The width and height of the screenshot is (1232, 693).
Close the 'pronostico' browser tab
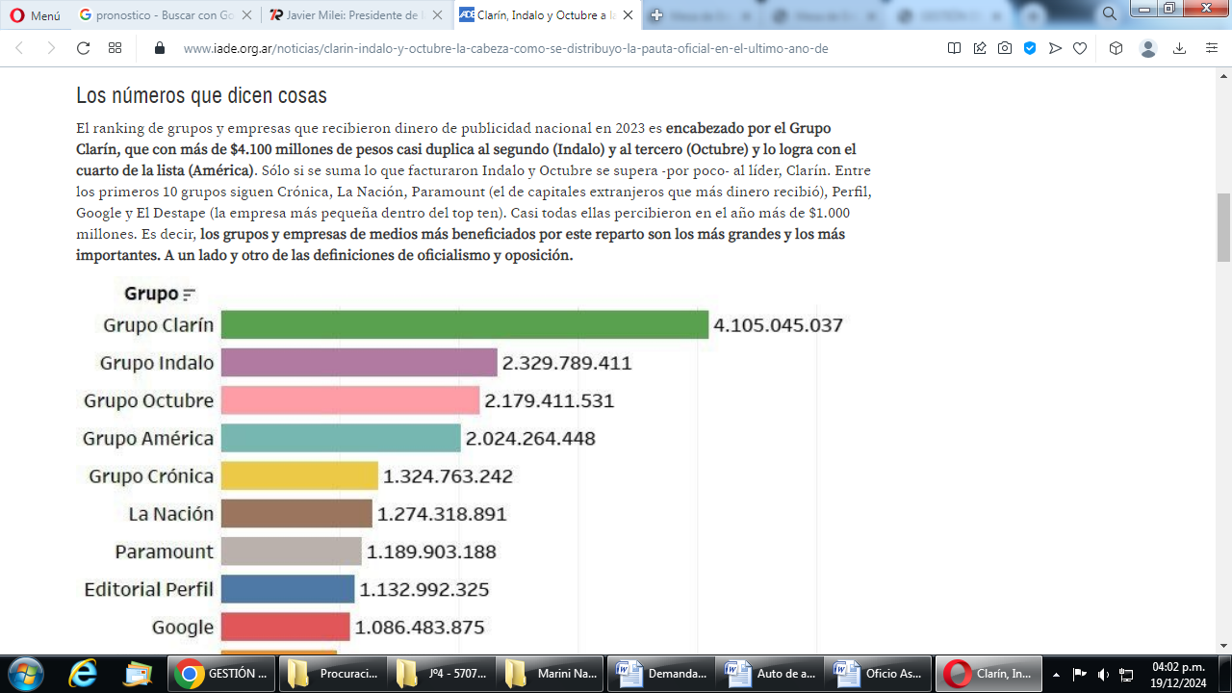coord(244,14)
